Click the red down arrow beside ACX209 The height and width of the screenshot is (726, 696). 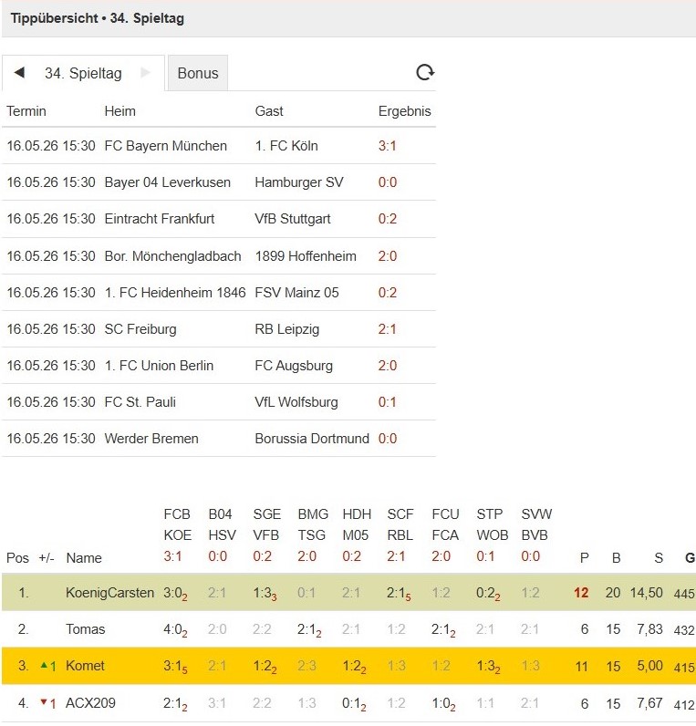pos(44,702)
